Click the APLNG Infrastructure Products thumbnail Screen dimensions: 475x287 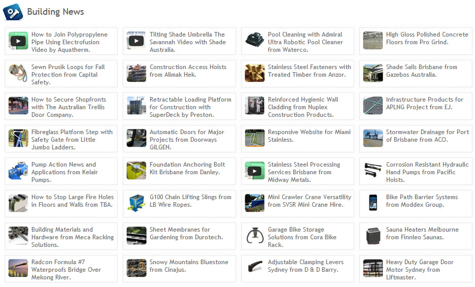[373, 106]
